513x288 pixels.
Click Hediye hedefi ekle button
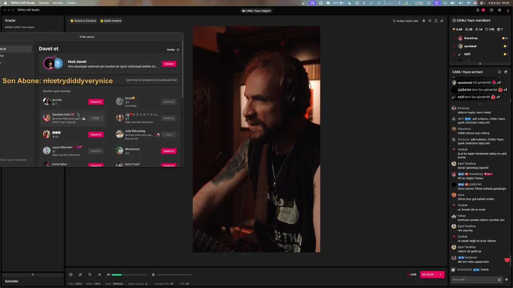406,21
